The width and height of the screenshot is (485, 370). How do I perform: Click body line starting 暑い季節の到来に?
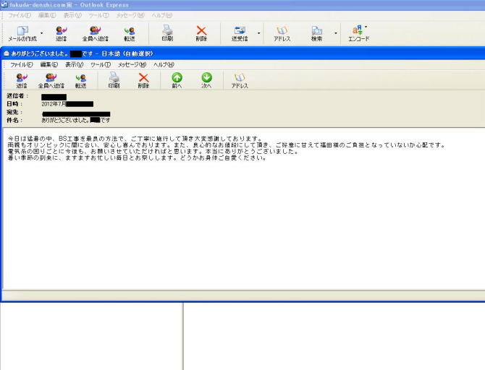tap(137, 158)
